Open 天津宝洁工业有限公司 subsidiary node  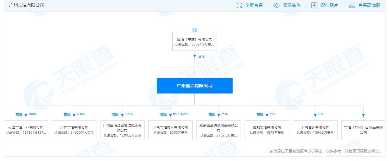[26, 130]
